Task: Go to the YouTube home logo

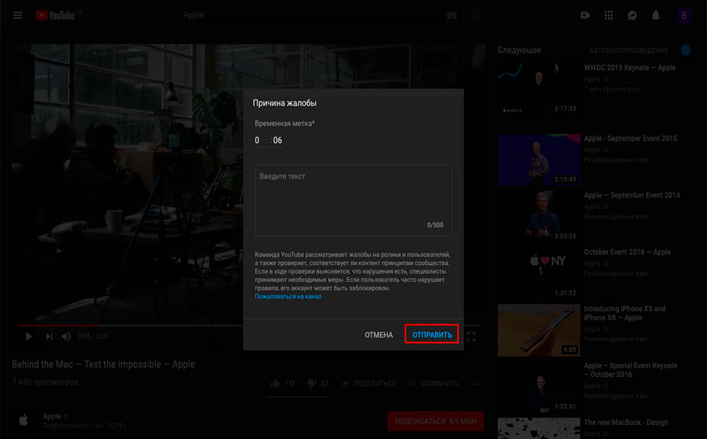Action: (x=56, y=16)
